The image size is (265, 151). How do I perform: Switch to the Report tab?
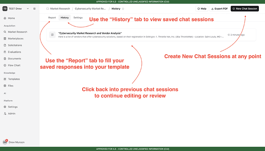52,18
